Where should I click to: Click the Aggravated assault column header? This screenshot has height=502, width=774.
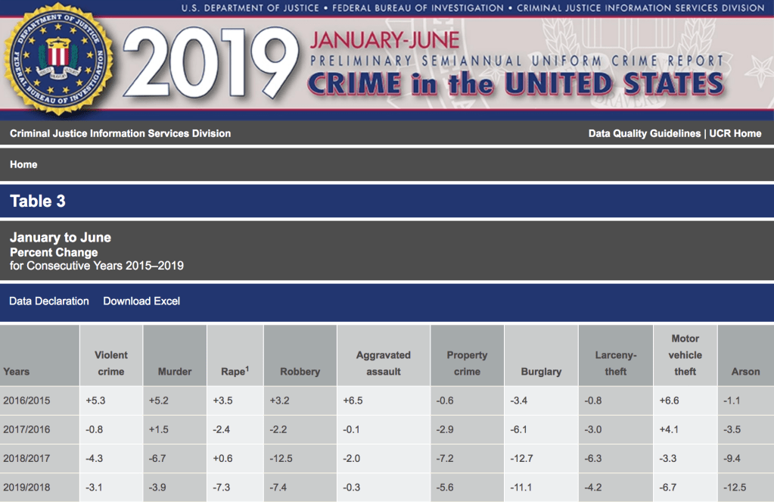[x=384, y=363]
